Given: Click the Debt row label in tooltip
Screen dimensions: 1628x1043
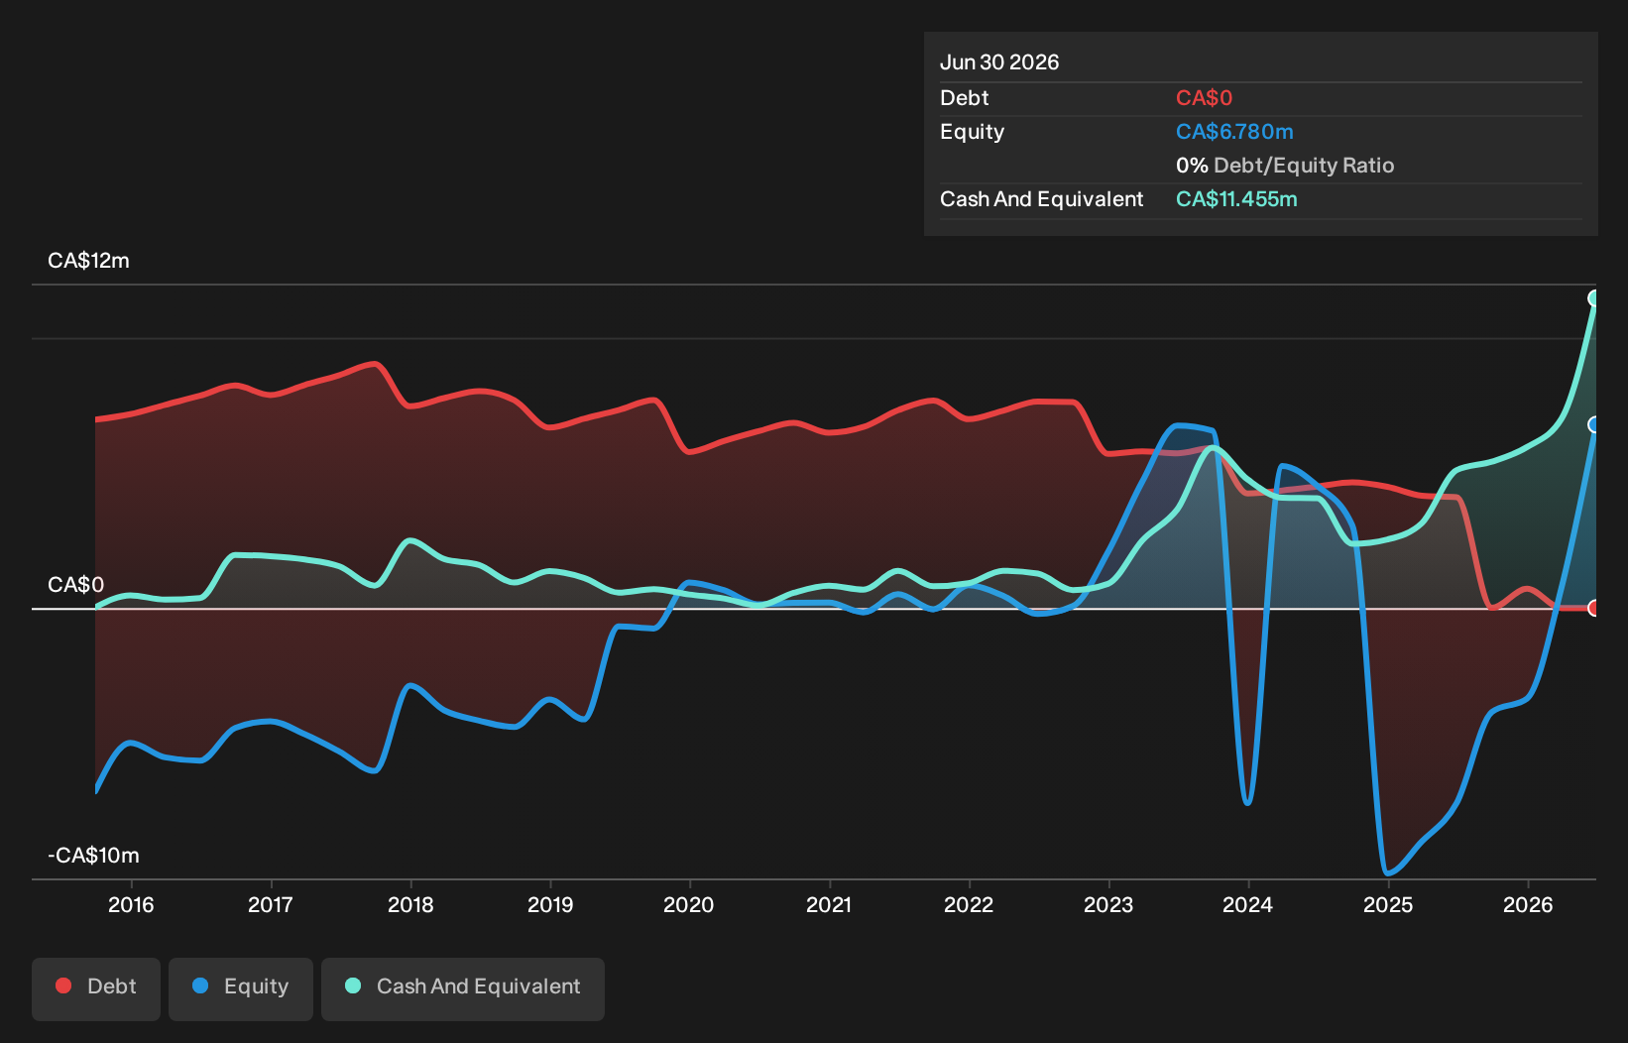Looking at the screenshot, I should tap(965, 98).
